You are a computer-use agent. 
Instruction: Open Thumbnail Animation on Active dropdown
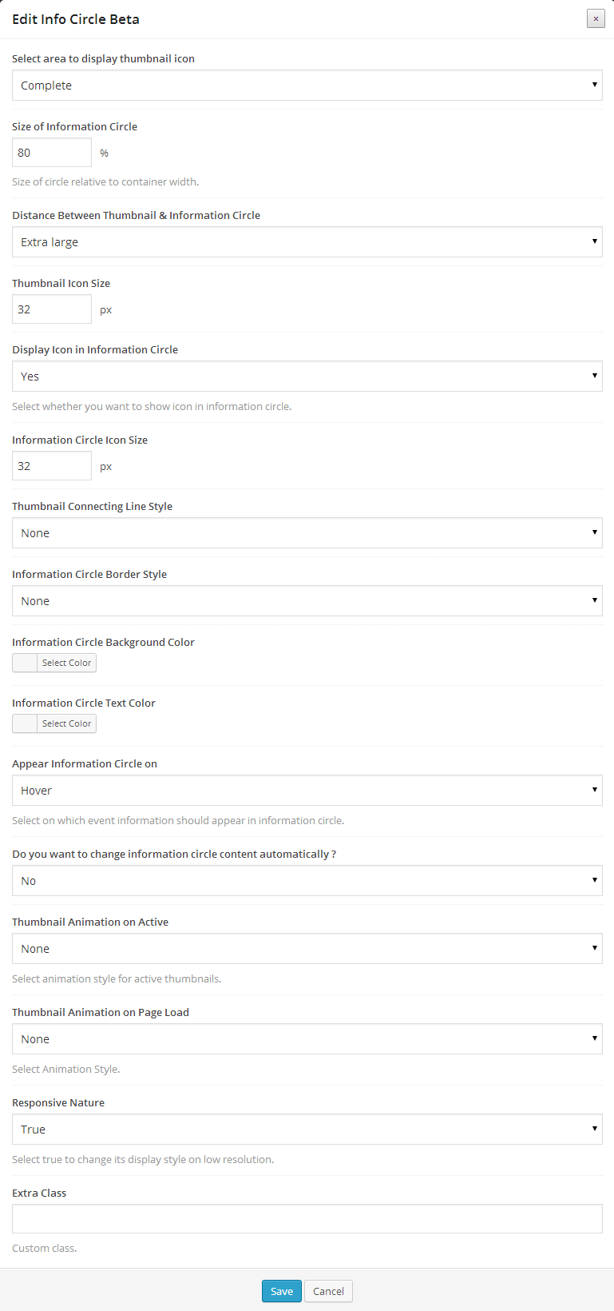307,949
